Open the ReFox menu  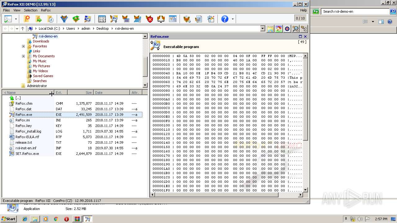[x=46, y=10]
